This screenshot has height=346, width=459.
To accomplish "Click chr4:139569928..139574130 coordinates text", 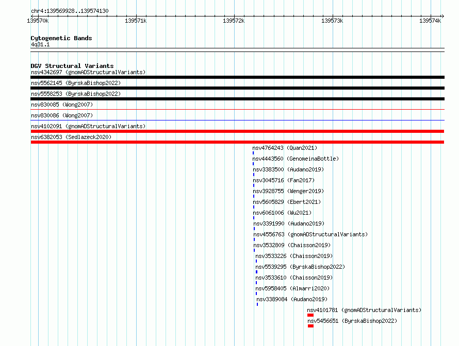I will [70, 11].
